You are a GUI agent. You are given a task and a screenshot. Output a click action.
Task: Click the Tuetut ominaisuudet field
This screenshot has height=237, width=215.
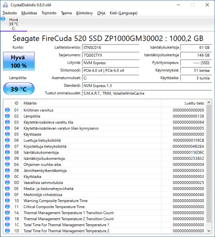[x=147, y=93]
